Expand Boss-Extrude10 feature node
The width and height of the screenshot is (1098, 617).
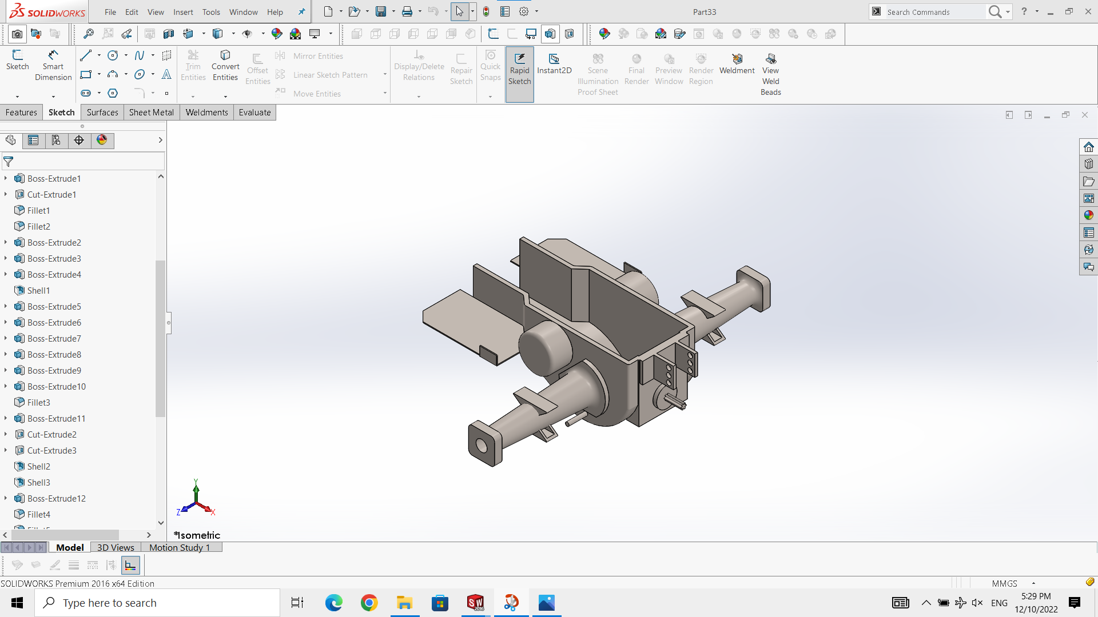tap(6, 386)
